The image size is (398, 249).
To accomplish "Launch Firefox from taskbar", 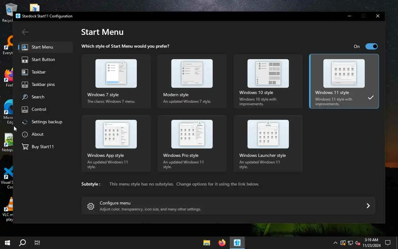I will click(222, 243).
